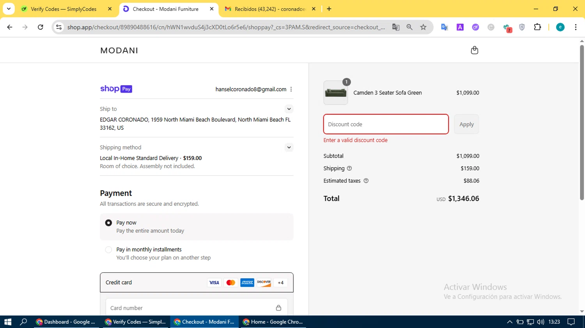
Task: Close the Gmail Recibidos tab
Action: pos(314,9)
